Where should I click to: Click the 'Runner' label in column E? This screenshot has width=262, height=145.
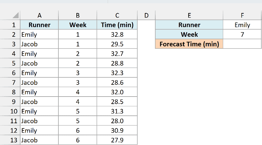(x=189, y=25)
